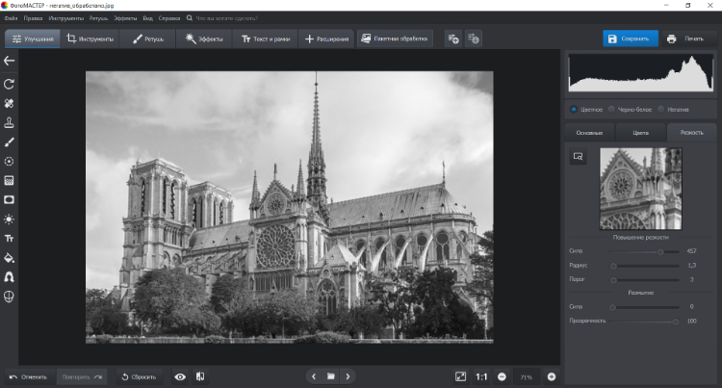
Task: Click the Сохранить save button
Action: (631, 39)
